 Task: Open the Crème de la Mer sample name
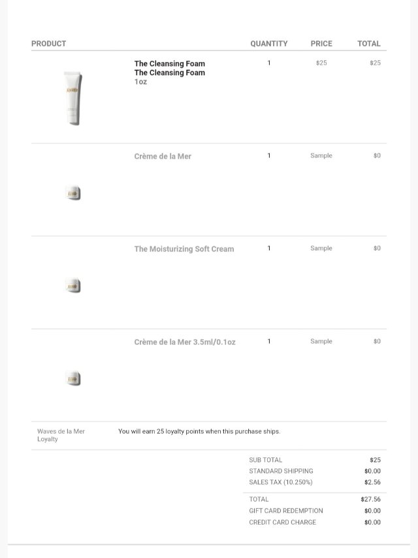click(x=163, y=157)
